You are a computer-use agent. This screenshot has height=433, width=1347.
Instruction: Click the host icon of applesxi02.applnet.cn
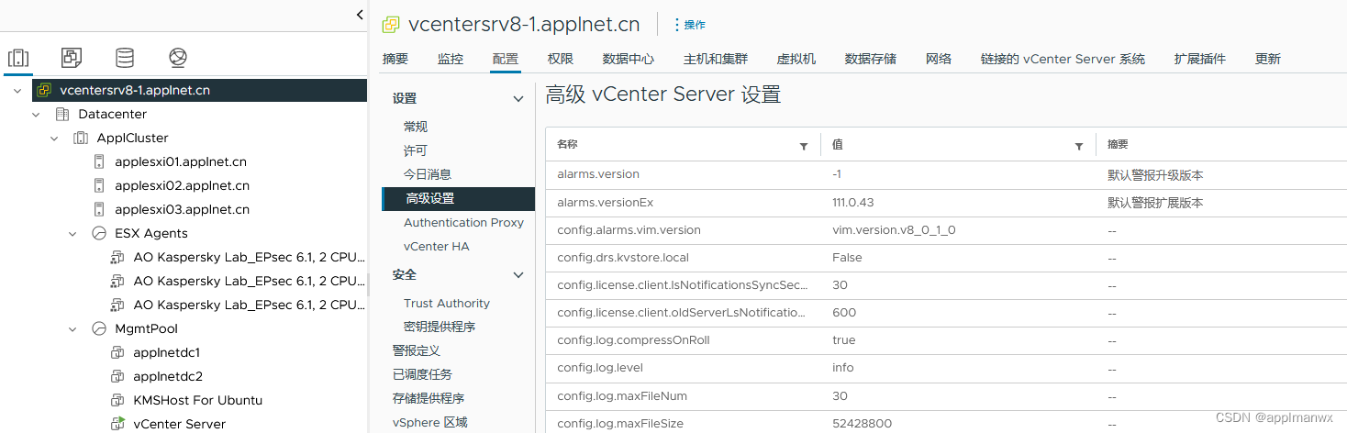[x=99, y=186]
